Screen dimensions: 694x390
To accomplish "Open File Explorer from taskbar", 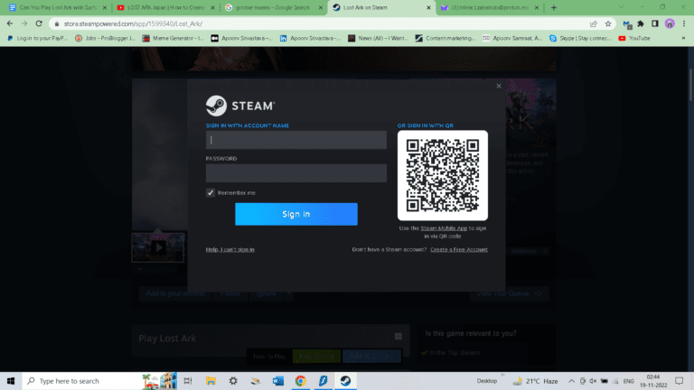I will point(211,381).
